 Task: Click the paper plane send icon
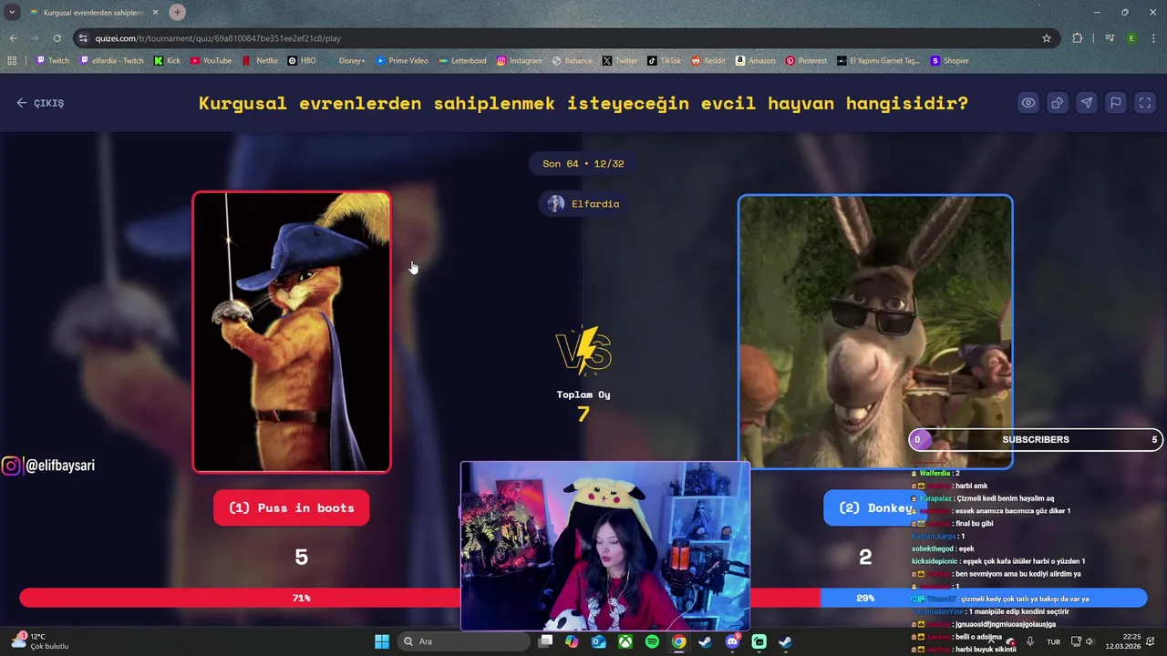pos(1087,103)
